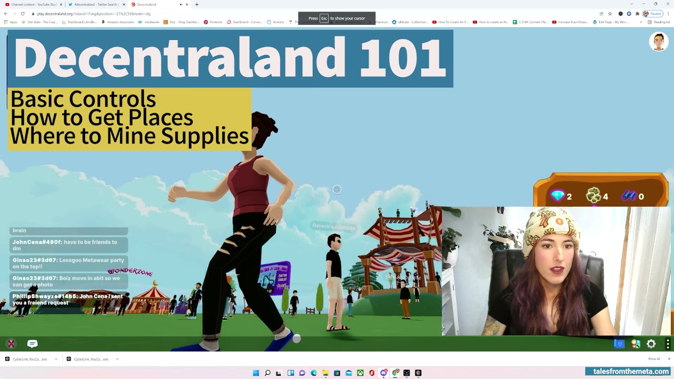This screenshot has height=379, width=674.
Task: Open the Mail app in taskbar
Action: pos(349,373)
